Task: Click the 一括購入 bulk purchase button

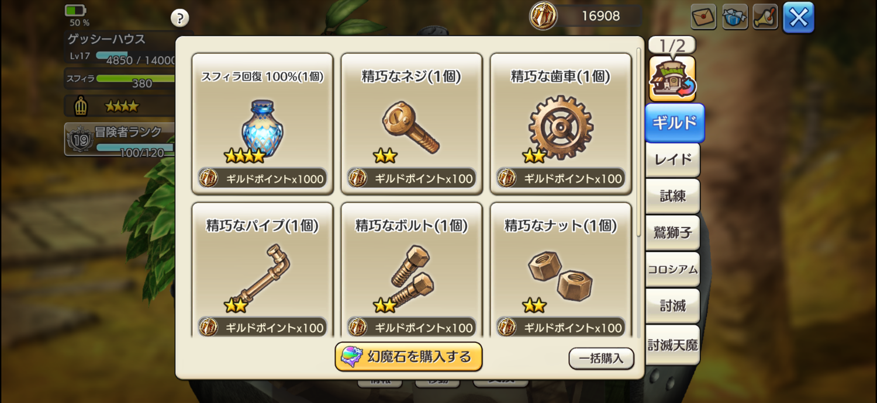Action: coord(601,359)
